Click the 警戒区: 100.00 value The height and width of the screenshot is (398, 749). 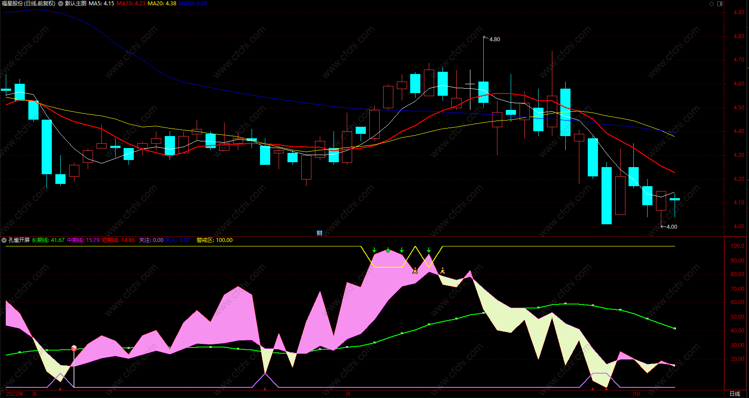(x=214, y=240)
